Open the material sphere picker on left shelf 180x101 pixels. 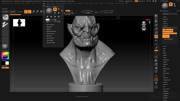5,47
